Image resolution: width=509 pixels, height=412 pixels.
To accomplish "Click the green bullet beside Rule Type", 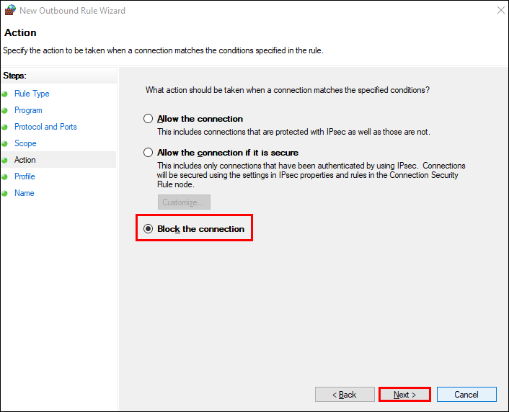I will 5,94.
